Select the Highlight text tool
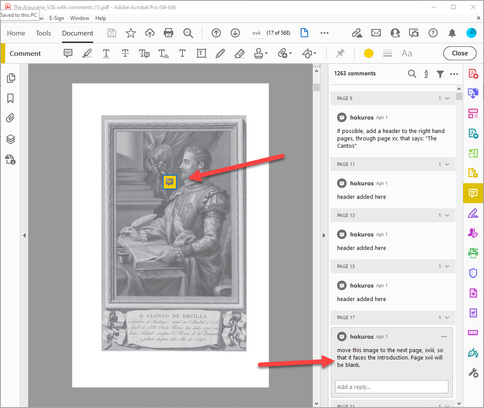484x408 pixels. (87, 53)
